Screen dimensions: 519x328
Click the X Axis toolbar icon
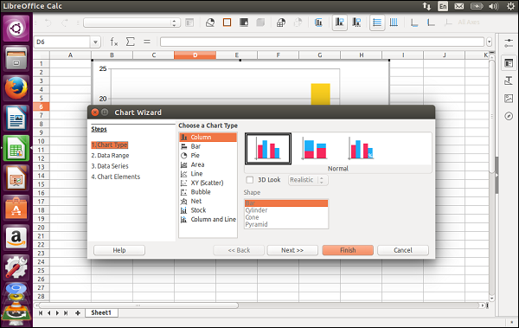tap(414, 23)
